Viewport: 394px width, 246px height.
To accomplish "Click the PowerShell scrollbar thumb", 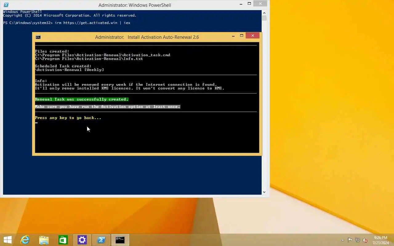I will [x=264, y=18].
